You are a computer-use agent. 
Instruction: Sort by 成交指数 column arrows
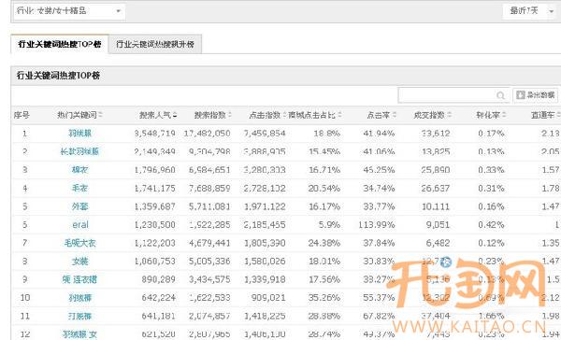pyautogui.click(x=450, y=115)
